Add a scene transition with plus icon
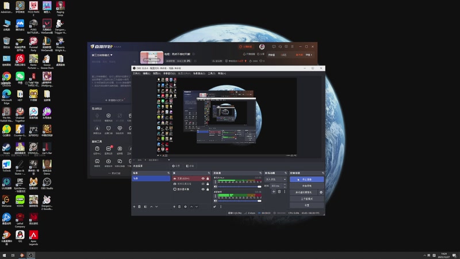 point(274,192)
